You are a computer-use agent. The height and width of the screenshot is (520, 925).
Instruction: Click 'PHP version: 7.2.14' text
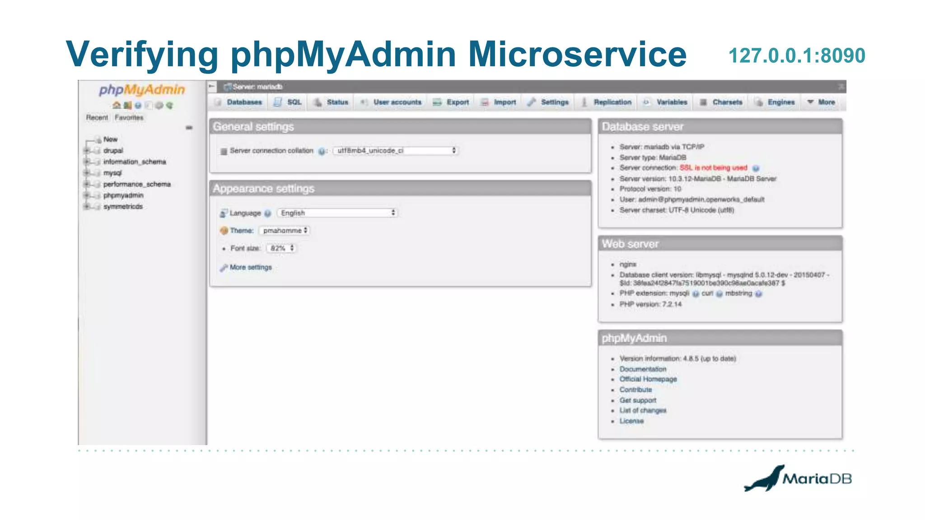click(650, 305)
